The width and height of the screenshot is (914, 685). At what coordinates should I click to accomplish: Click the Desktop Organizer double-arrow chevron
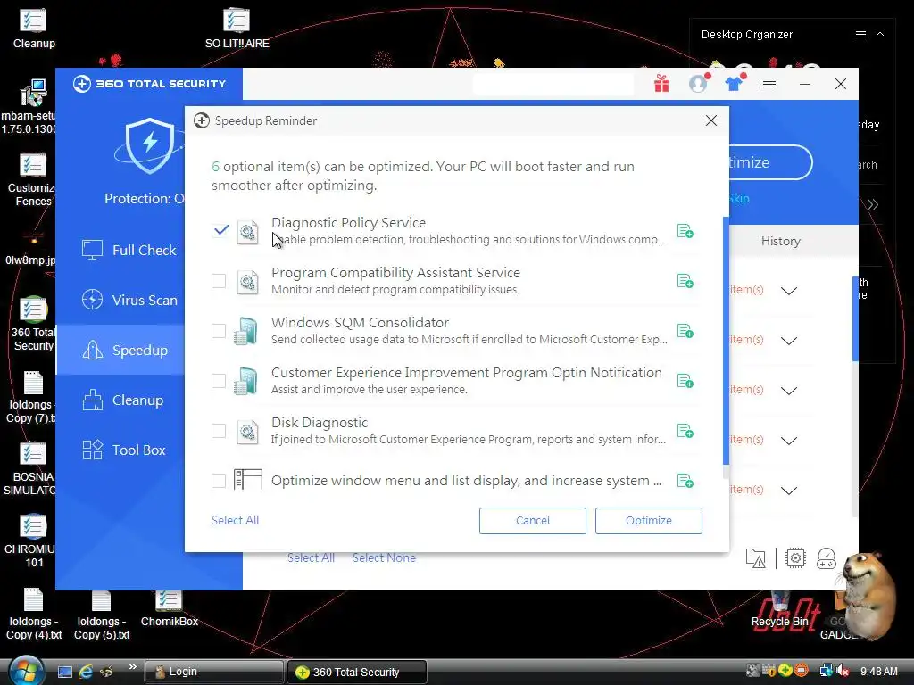pyautogui.click(x=872, y=205)
